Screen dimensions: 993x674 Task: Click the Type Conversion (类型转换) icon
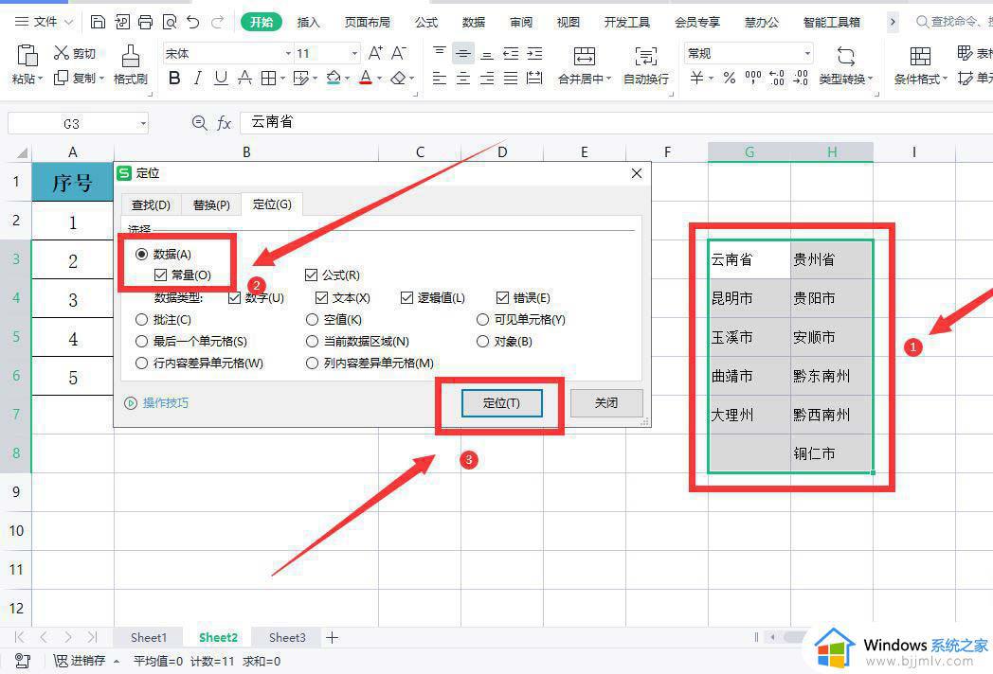(x=845, y=57)
